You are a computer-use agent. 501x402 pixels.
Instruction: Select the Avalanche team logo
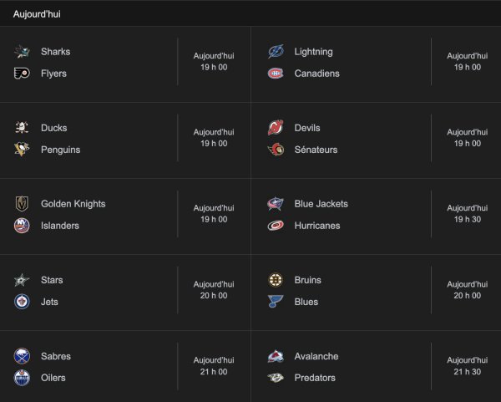click(x=276, y=356)
